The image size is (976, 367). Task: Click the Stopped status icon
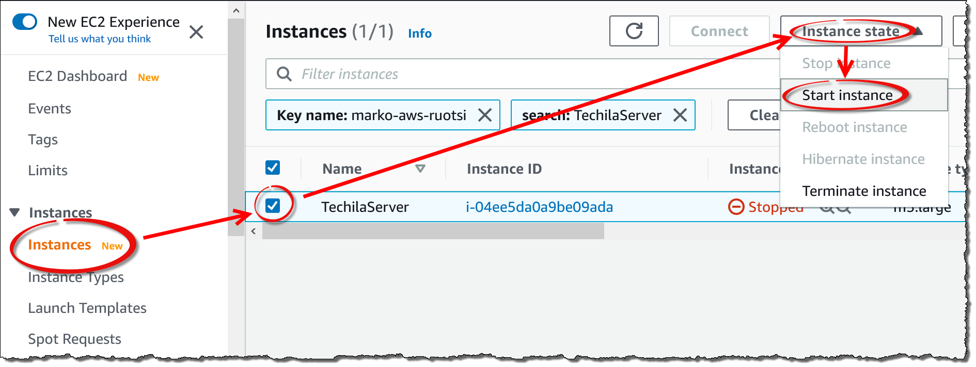736,207
